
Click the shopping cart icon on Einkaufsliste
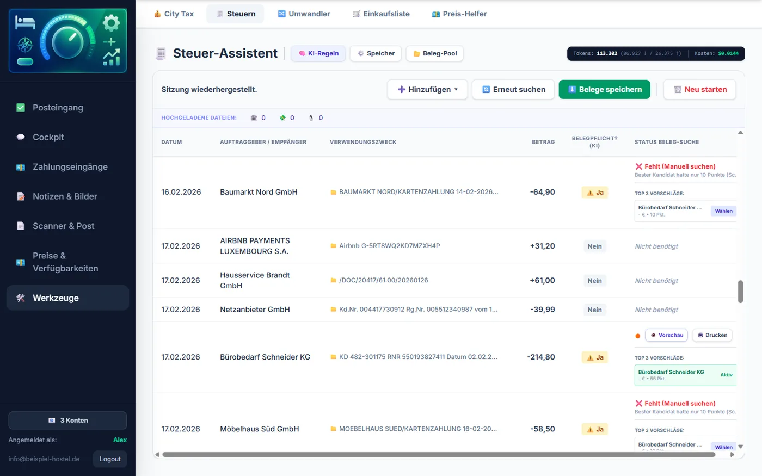tap(357, 14)
